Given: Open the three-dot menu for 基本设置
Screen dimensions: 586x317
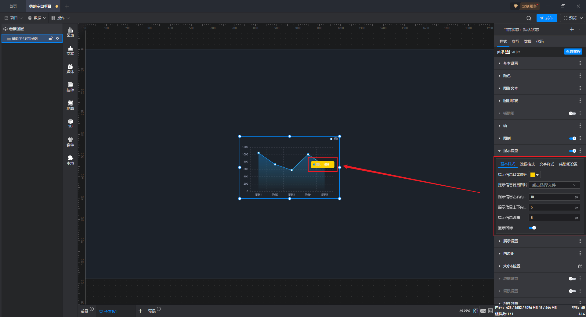Looking at the screenshot, I should point(580,63).
